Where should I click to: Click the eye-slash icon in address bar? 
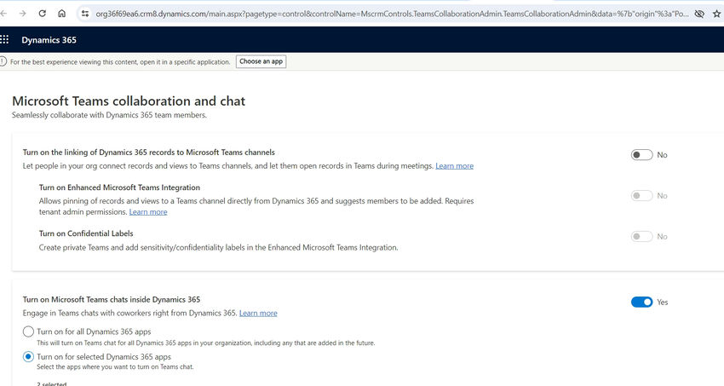pyautogui.click(x=698, y=14)
